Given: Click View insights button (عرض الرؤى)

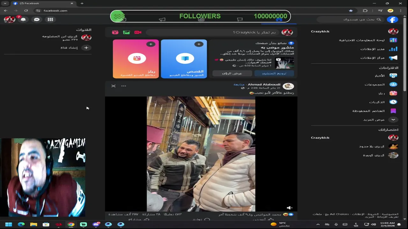Looking at the screenshot, I should point(232,73).
